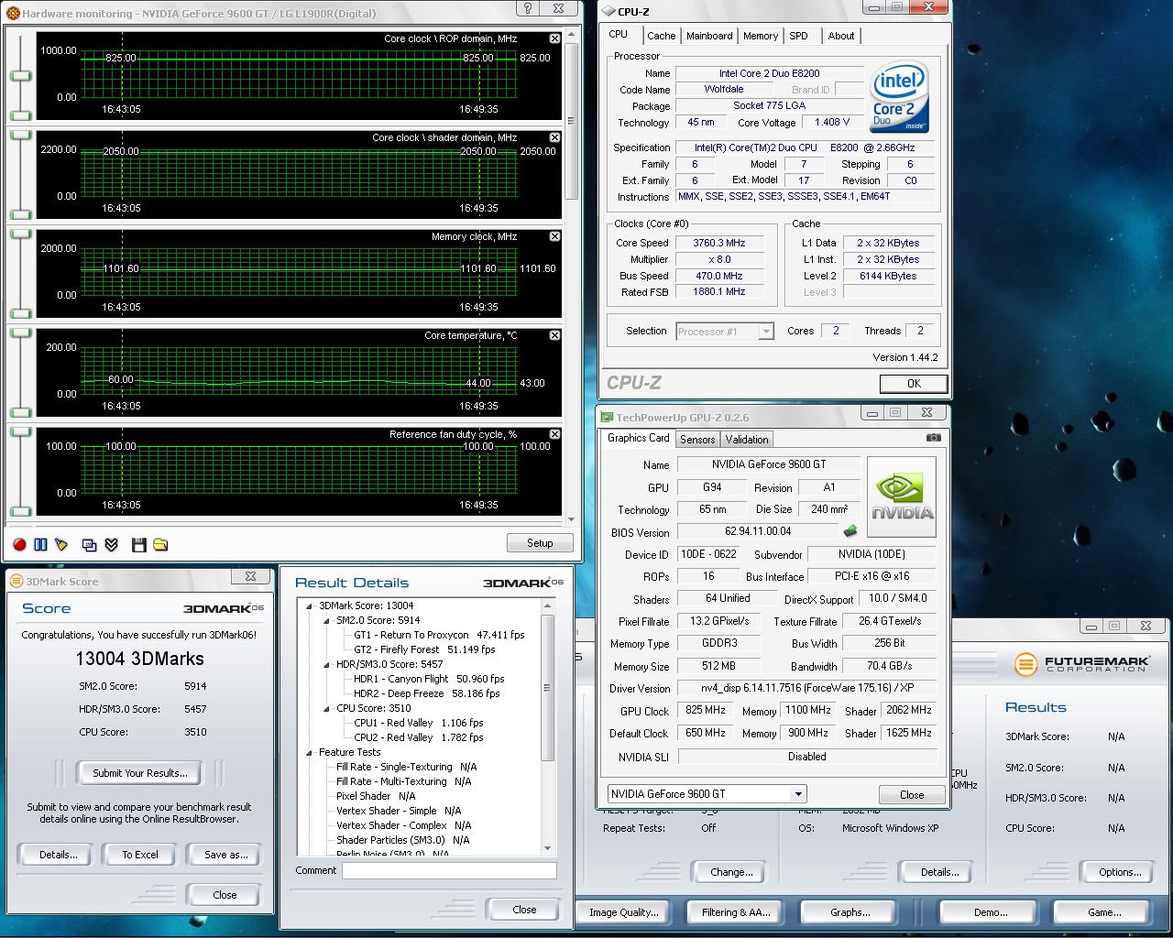Click the Change button in 3DMark06 settings

(x=731, y=872)
